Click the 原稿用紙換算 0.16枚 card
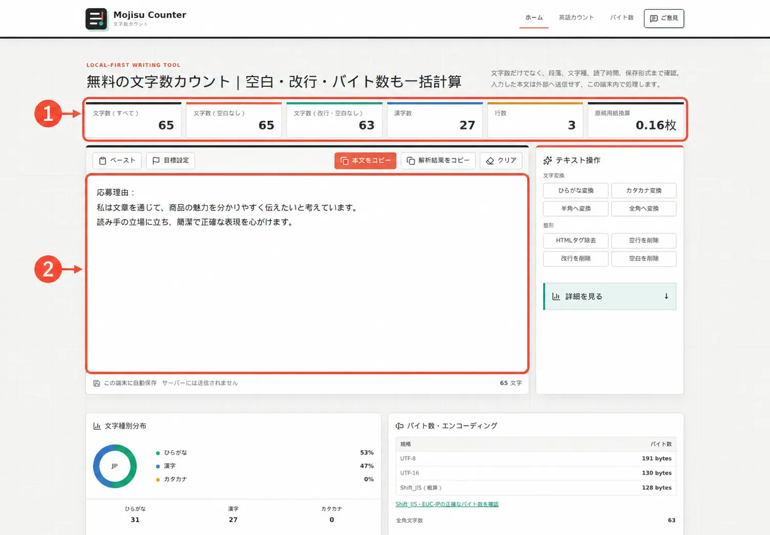770x535 pixels. [x=636, y=120]
